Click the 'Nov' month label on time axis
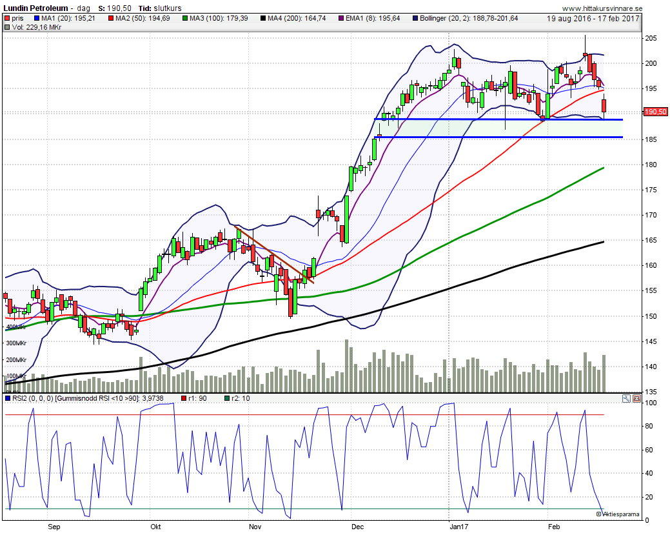This screenshot has width=670, height=535. point(255,527)
